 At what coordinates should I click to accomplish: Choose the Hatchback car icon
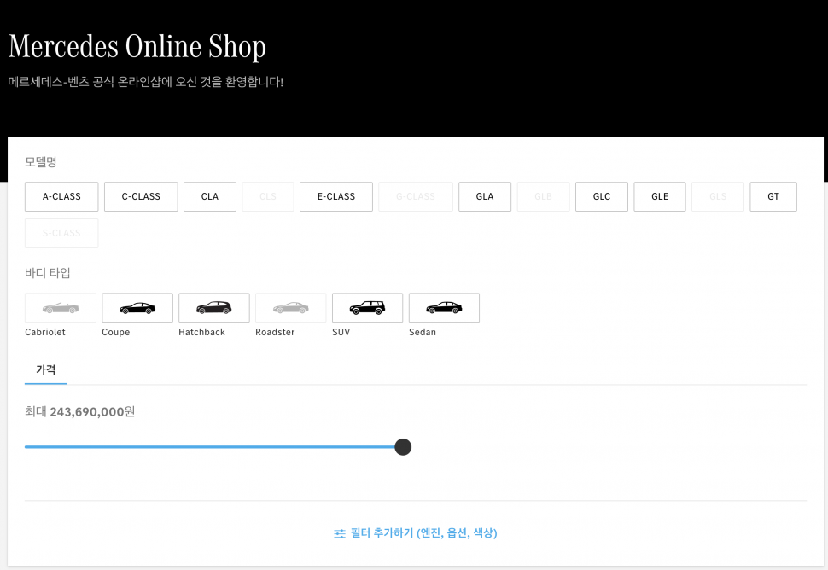click(213, 308)
